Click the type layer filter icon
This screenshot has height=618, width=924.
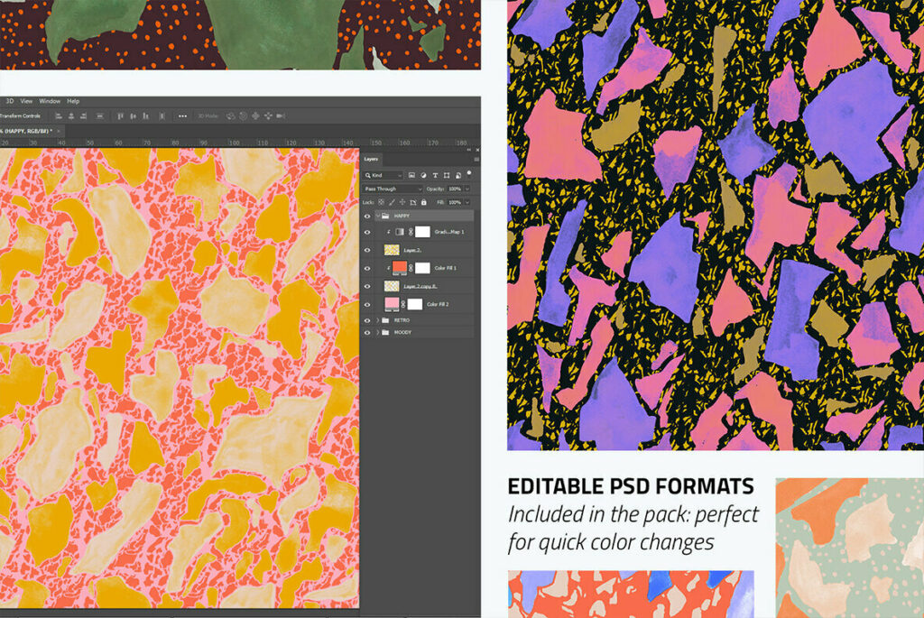tap(435, 175)
